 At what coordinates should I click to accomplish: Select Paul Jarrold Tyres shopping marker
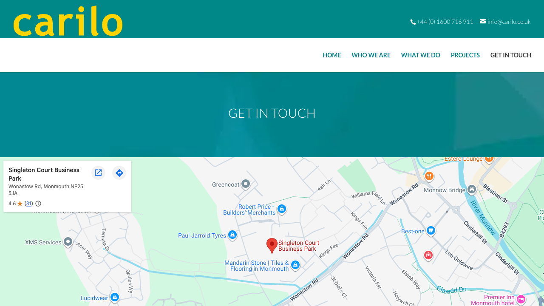[232, 235]
